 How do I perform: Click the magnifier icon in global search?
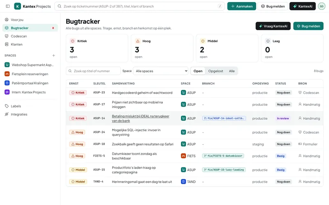click(60, 6)
